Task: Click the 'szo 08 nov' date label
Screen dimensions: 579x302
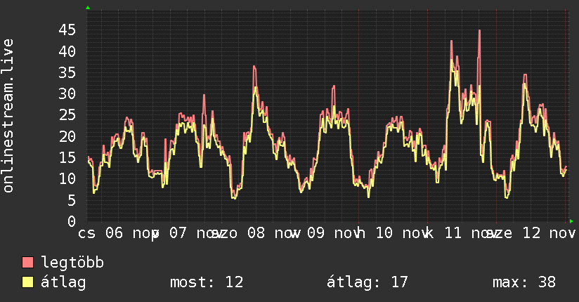Action: coord(257,233)
